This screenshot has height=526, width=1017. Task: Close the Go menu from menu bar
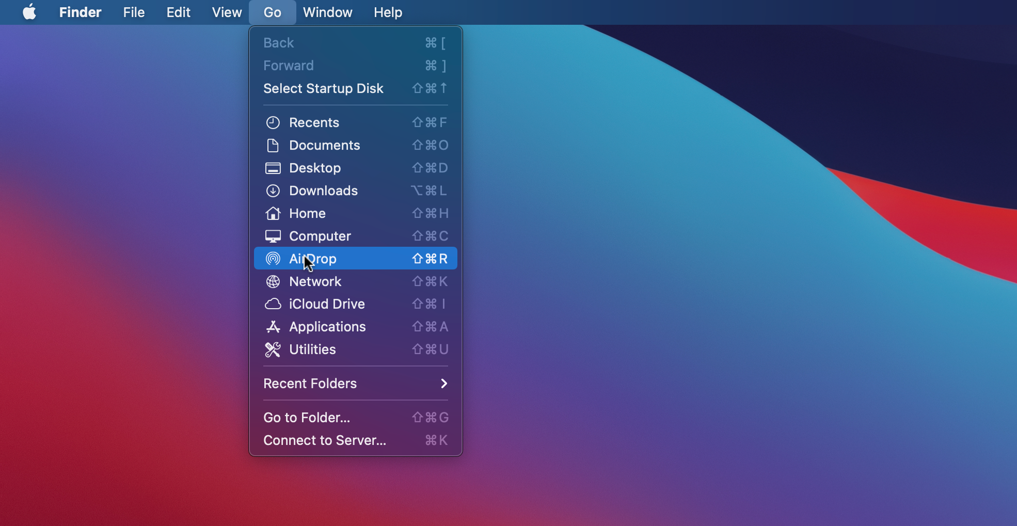[272, 12]
